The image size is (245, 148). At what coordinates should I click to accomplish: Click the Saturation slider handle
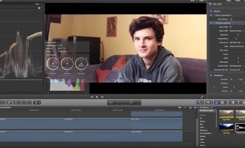tap(238, 62)
